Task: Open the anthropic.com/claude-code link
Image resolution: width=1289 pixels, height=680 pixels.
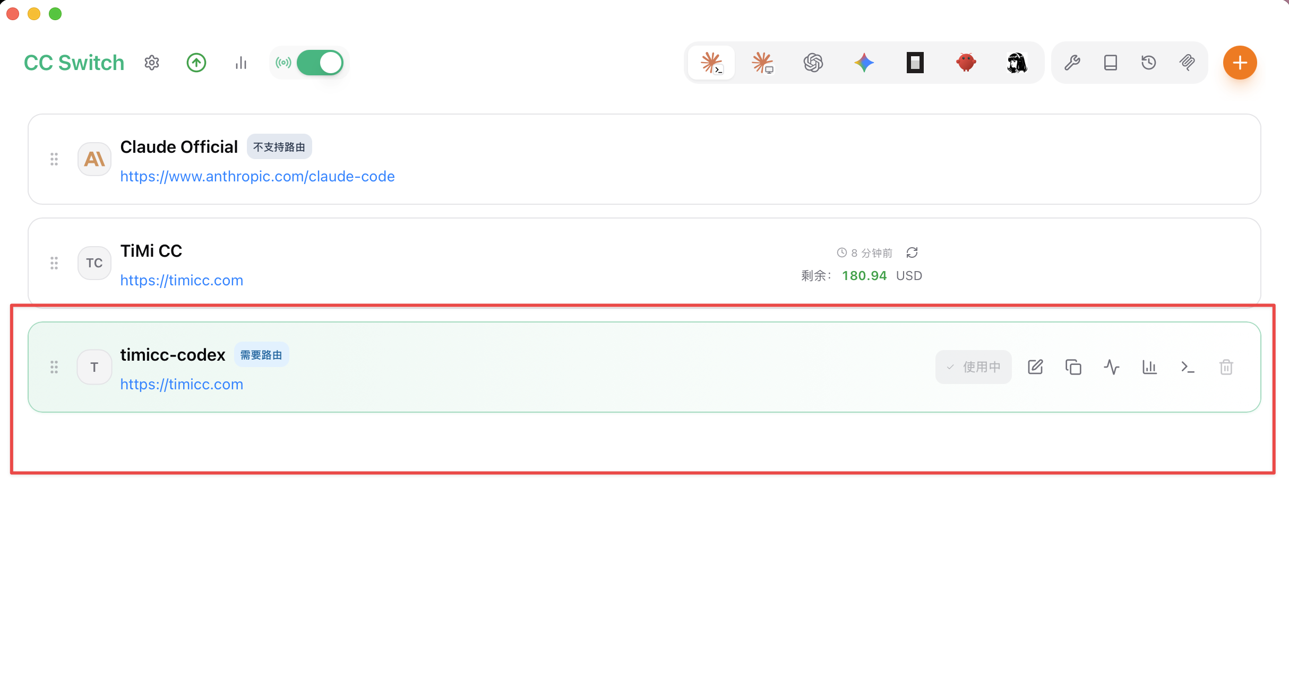Action: (257, 176)
